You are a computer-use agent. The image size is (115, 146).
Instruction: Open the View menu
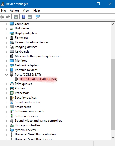(26, 11)
